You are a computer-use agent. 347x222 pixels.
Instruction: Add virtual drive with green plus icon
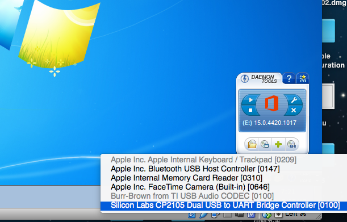click(278, 145)
